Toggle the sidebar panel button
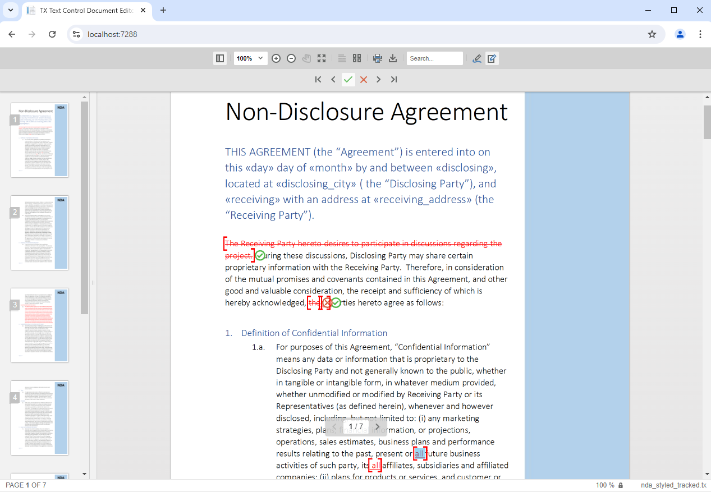 coord(220,58)
